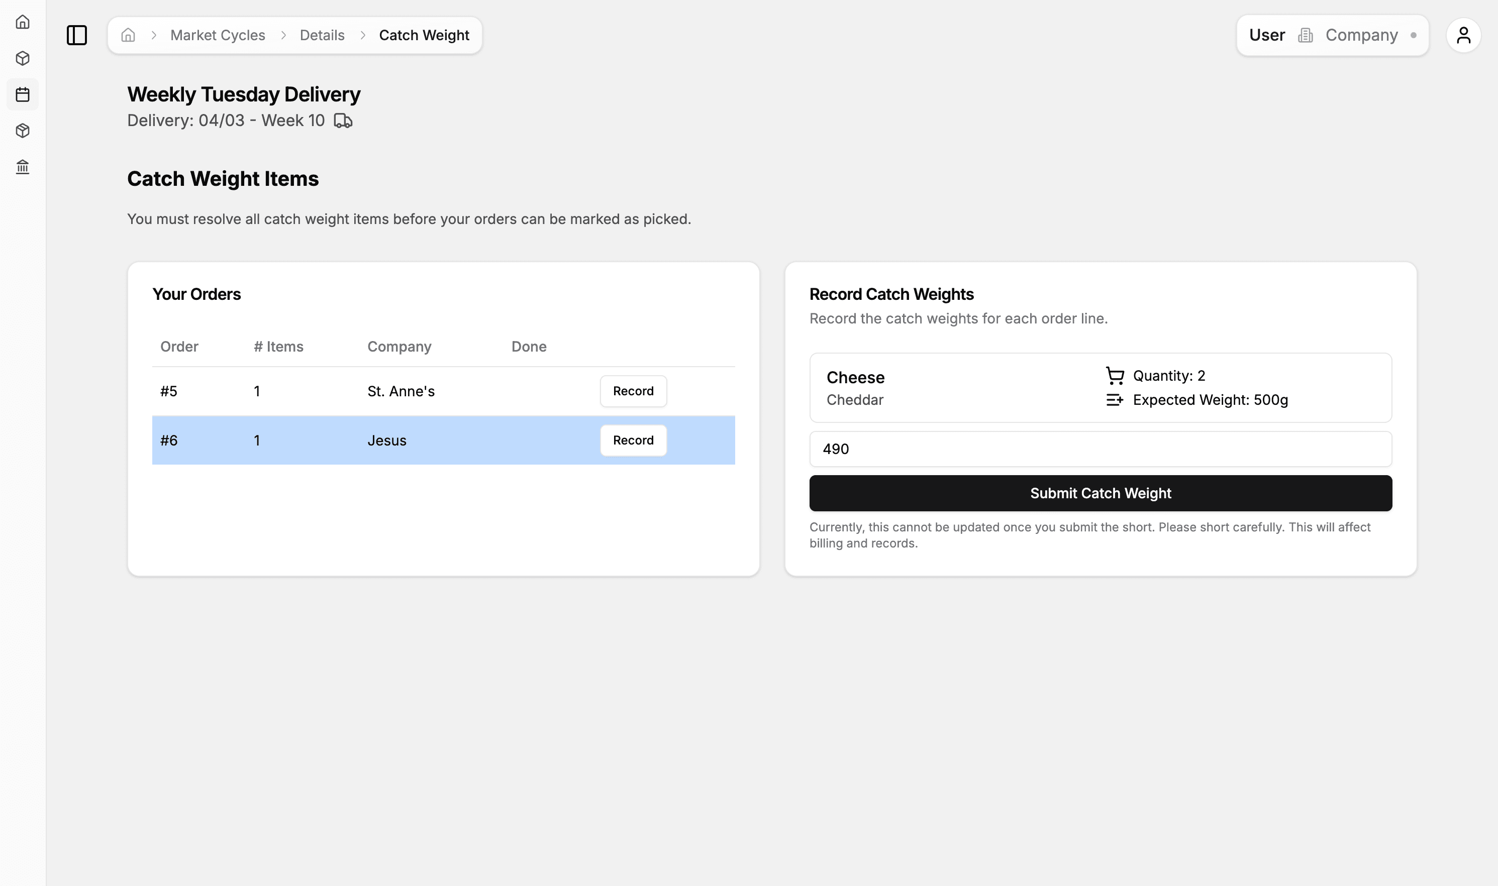Open the user profile avatar icon
The image size is (1498, 886).
1463,35
